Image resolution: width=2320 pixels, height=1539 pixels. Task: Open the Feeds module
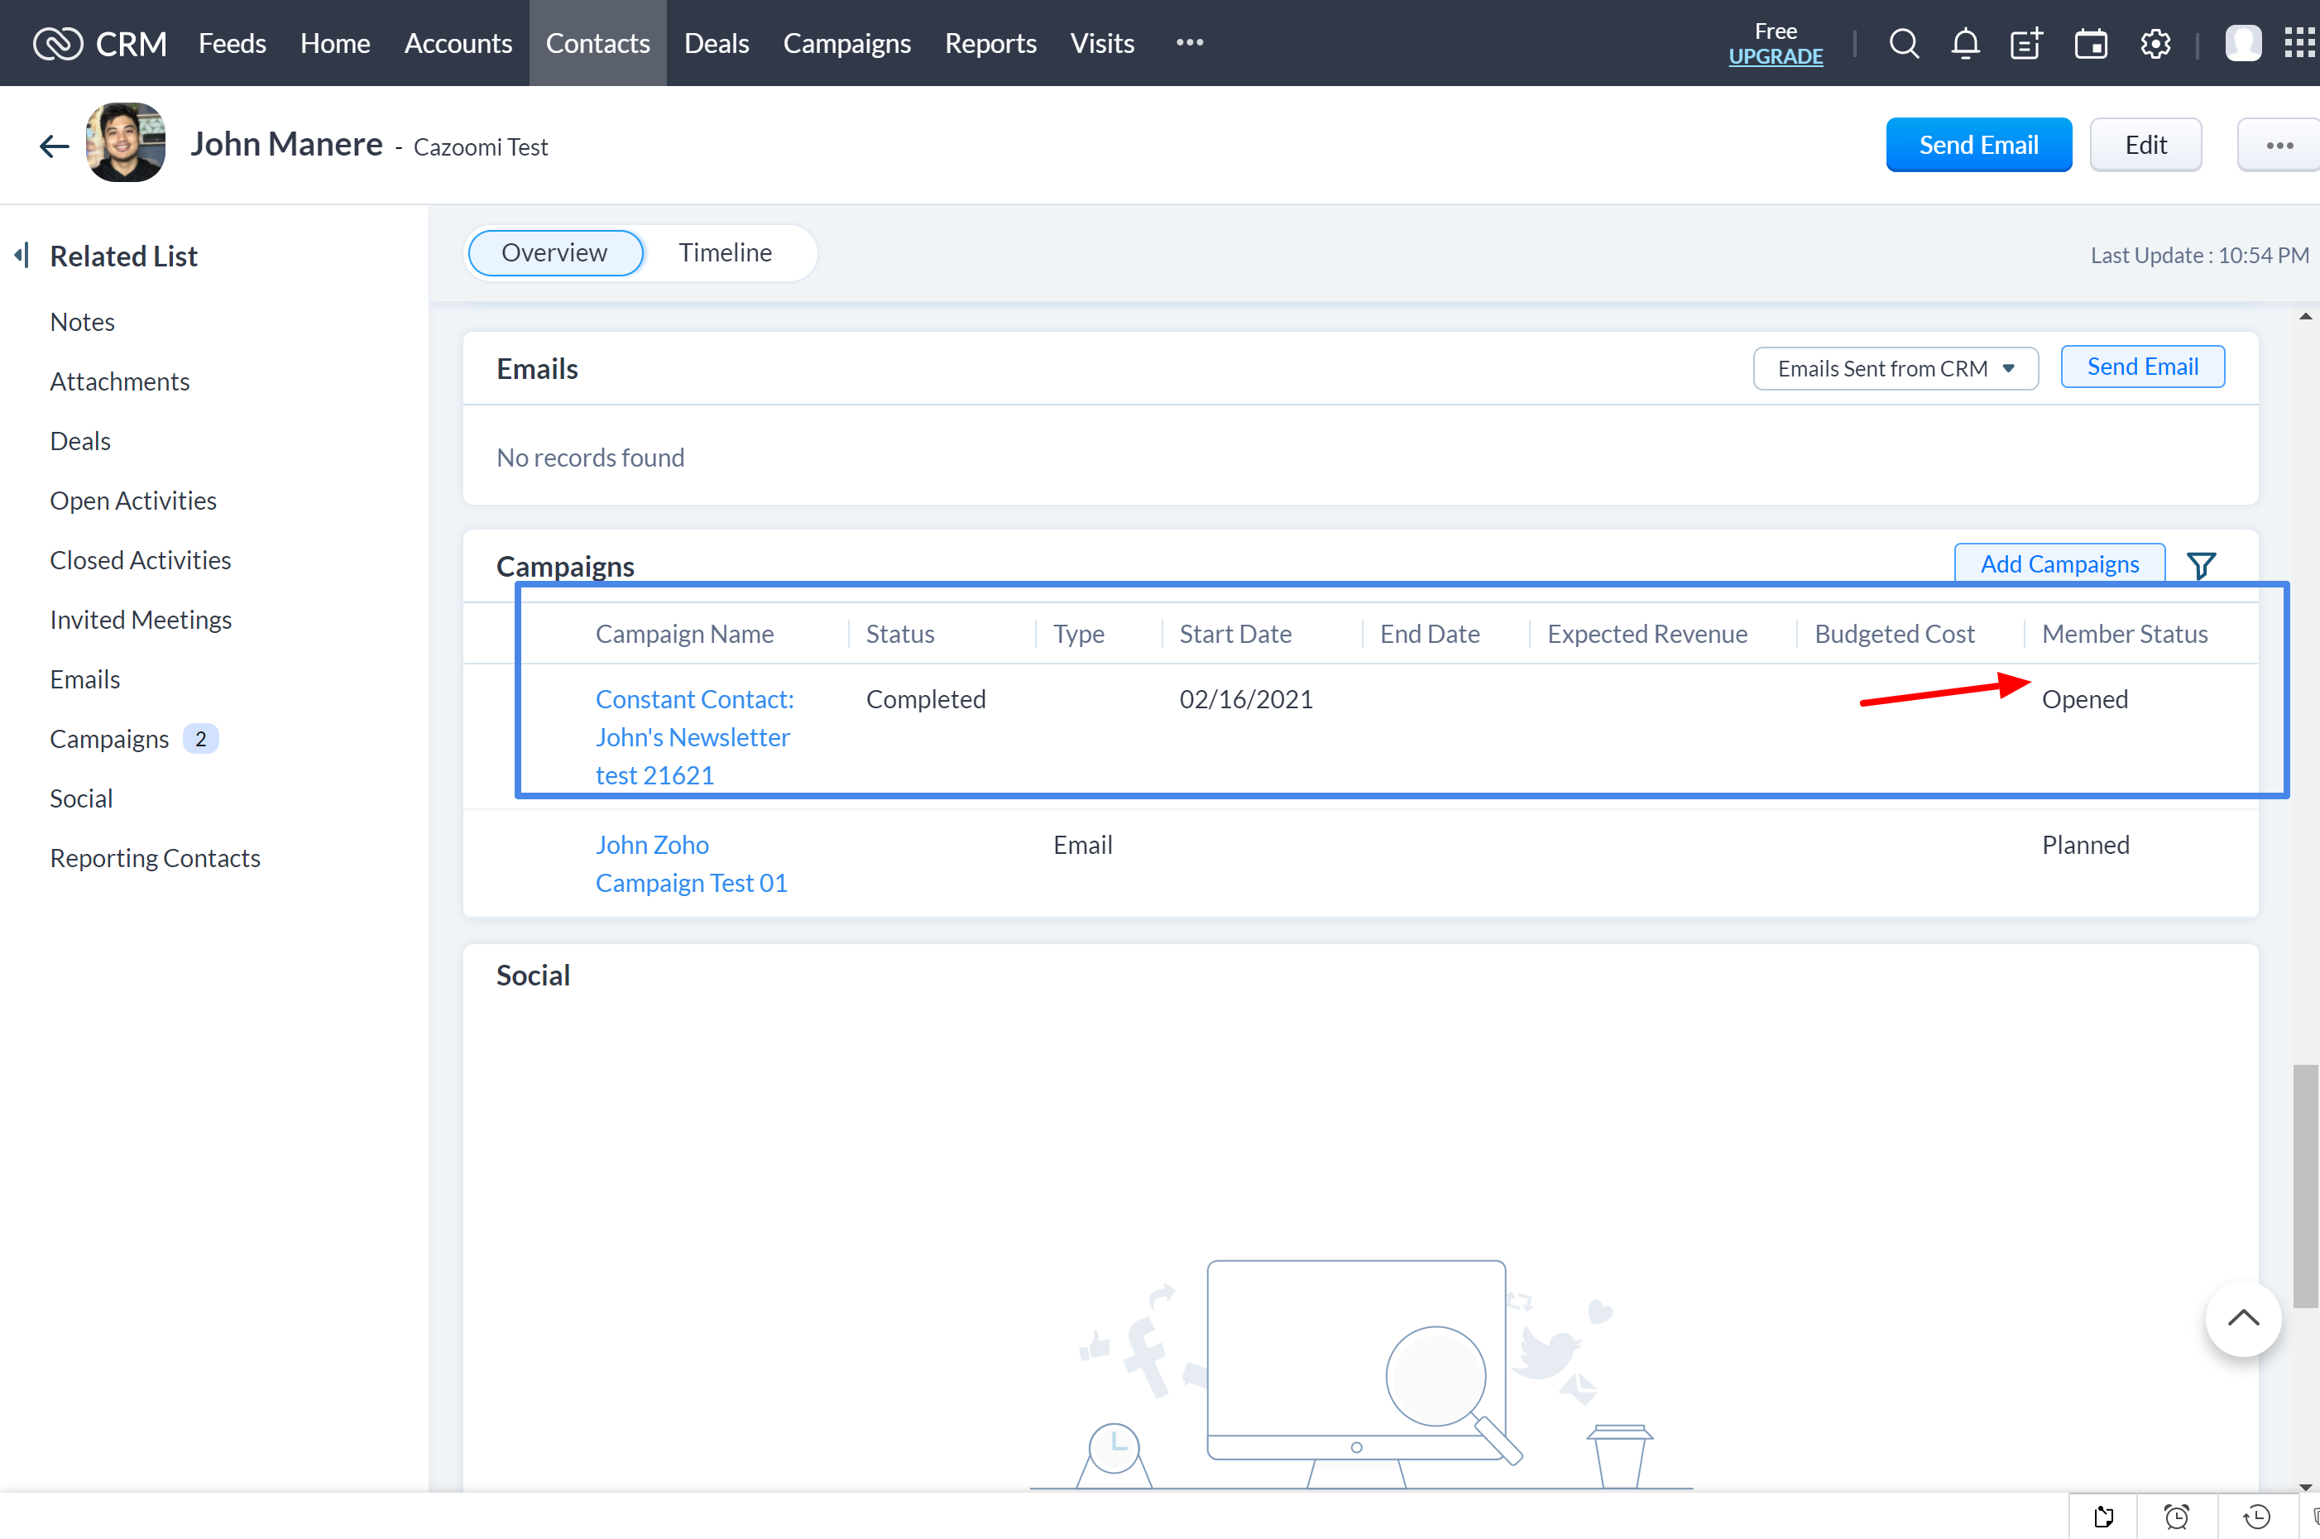[232, 43]
